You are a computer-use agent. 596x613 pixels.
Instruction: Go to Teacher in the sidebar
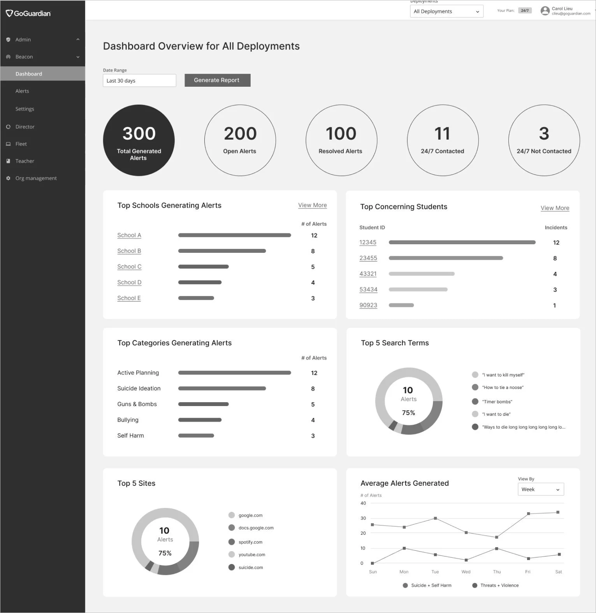[x=25, y=161]
